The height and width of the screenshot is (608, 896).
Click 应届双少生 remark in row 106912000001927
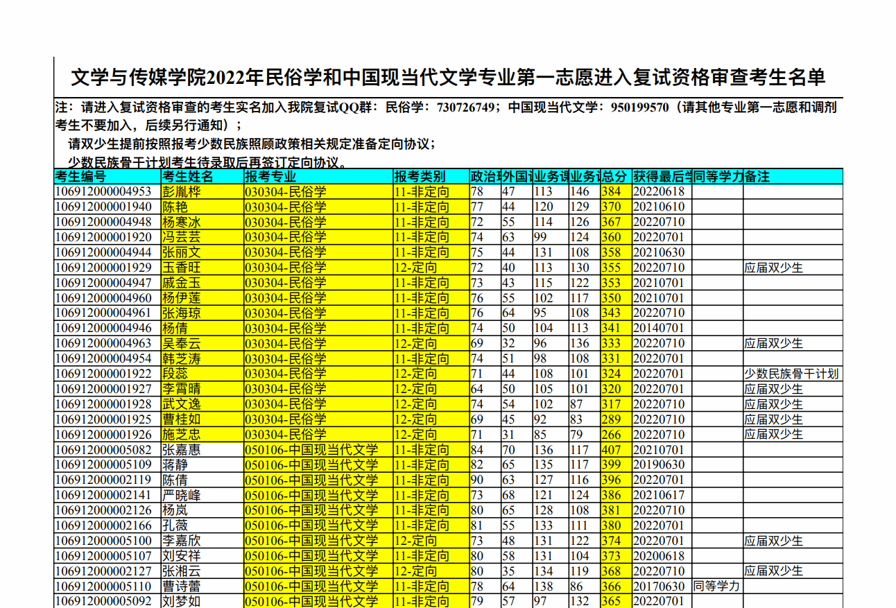[x=793, y=389]
